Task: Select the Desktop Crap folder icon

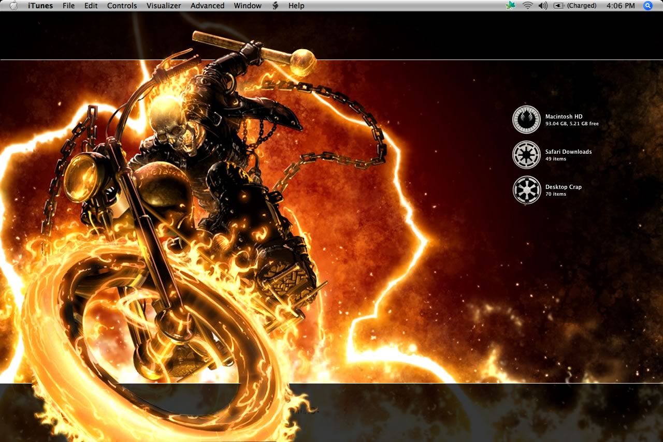Action: (527, 190)
